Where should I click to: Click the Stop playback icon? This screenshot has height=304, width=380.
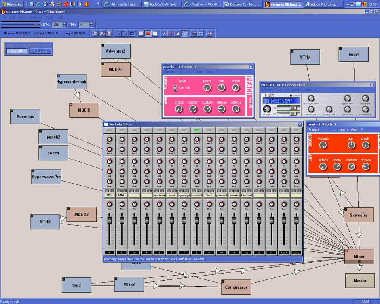[178, 34]
